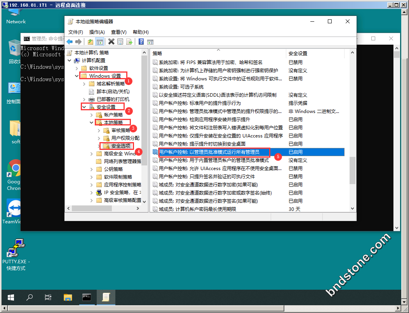
Task: Toggle the Show/Hide Action Pane icon
Action: tap(150, 42)
